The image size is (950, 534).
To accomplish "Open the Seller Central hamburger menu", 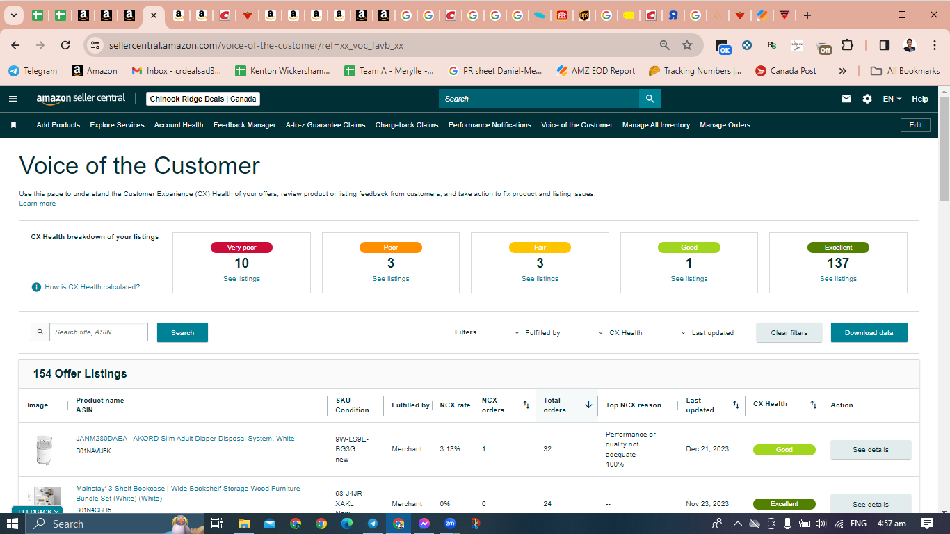I will click(13, 99).
